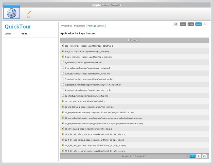
Task: Select the 11_1gb.jpg file name text
Action: (85, 101)
